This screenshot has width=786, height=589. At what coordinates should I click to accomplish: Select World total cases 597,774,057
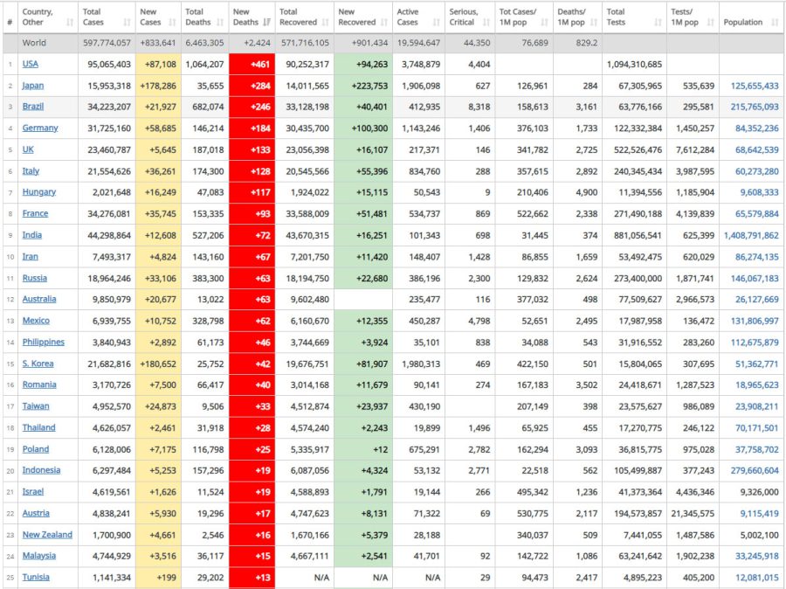click(x=107, y=43)
